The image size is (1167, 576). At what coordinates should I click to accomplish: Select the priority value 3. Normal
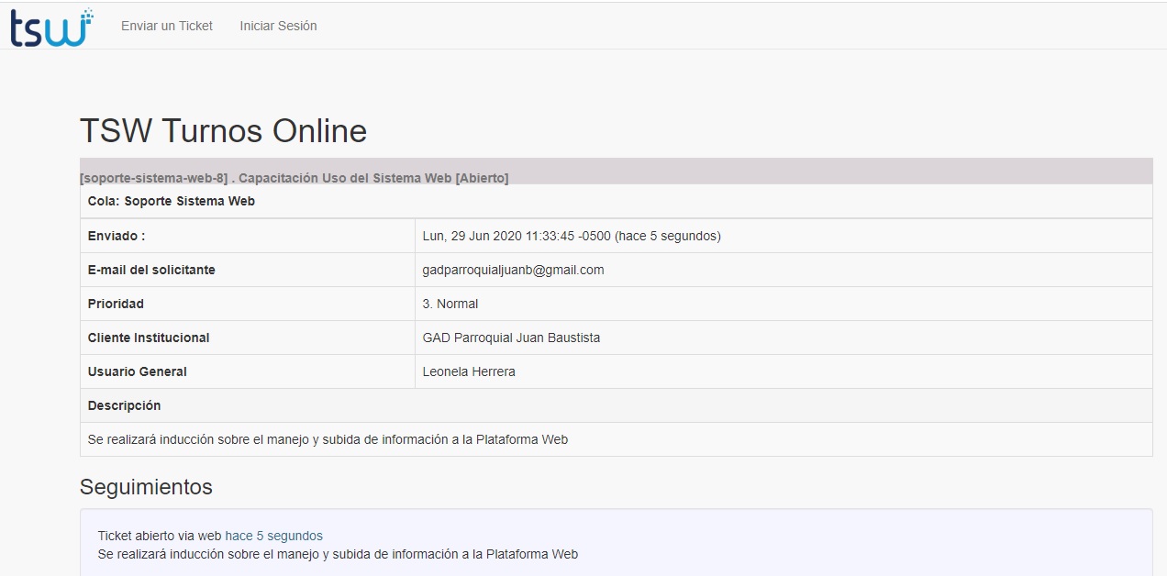tap(450, 304)
